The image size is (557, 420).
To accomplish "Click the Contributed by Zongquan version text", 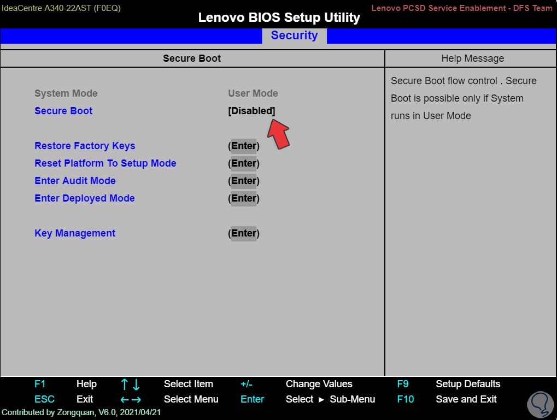I will click(81, 412).
